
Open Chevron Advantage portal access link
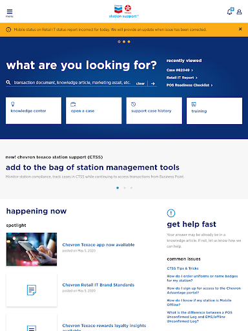(204, 290)
